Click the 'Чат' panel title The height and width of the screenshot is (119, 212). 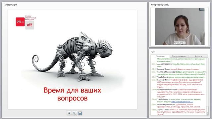(x=153, y=52)
